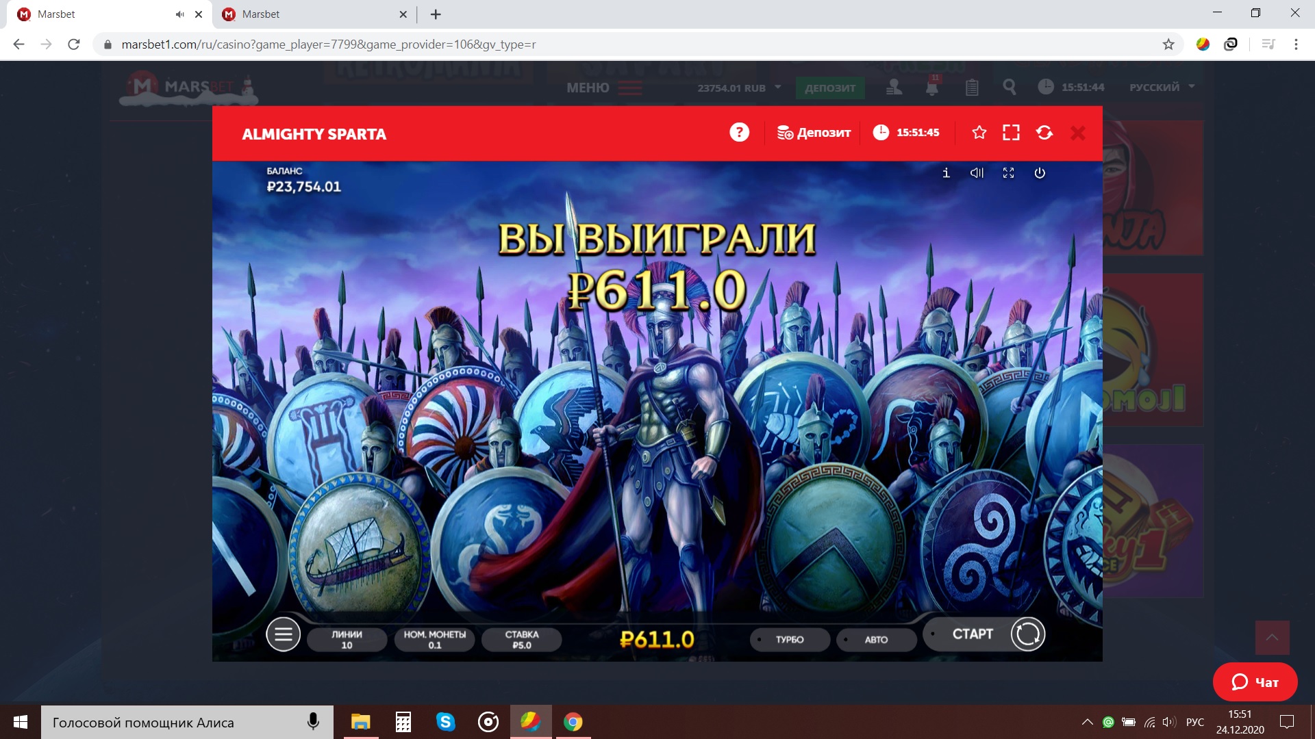This screenshot has height=739, width=1315.
Task: Mute audio on the first Marsbet tab
Action: click(179, 14)
